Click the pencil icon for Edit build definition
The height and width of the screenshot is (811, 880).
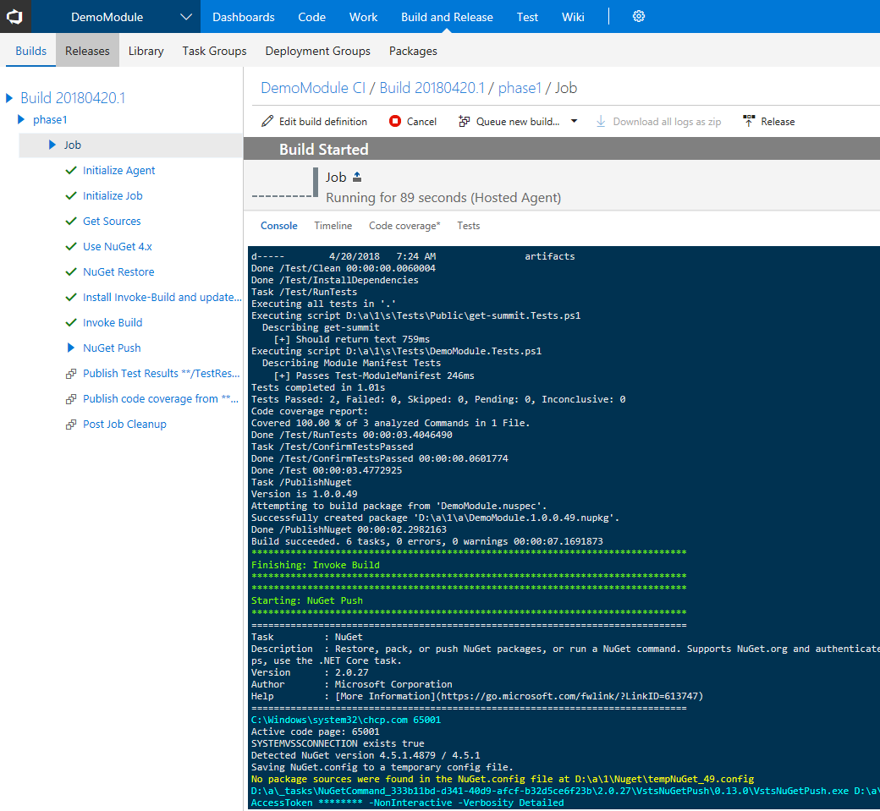click(x=267, y=121)
